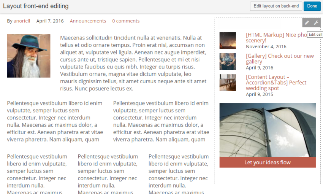The image size is (323, 194).
Task: Click the Done button
Action: coord(312,6)
